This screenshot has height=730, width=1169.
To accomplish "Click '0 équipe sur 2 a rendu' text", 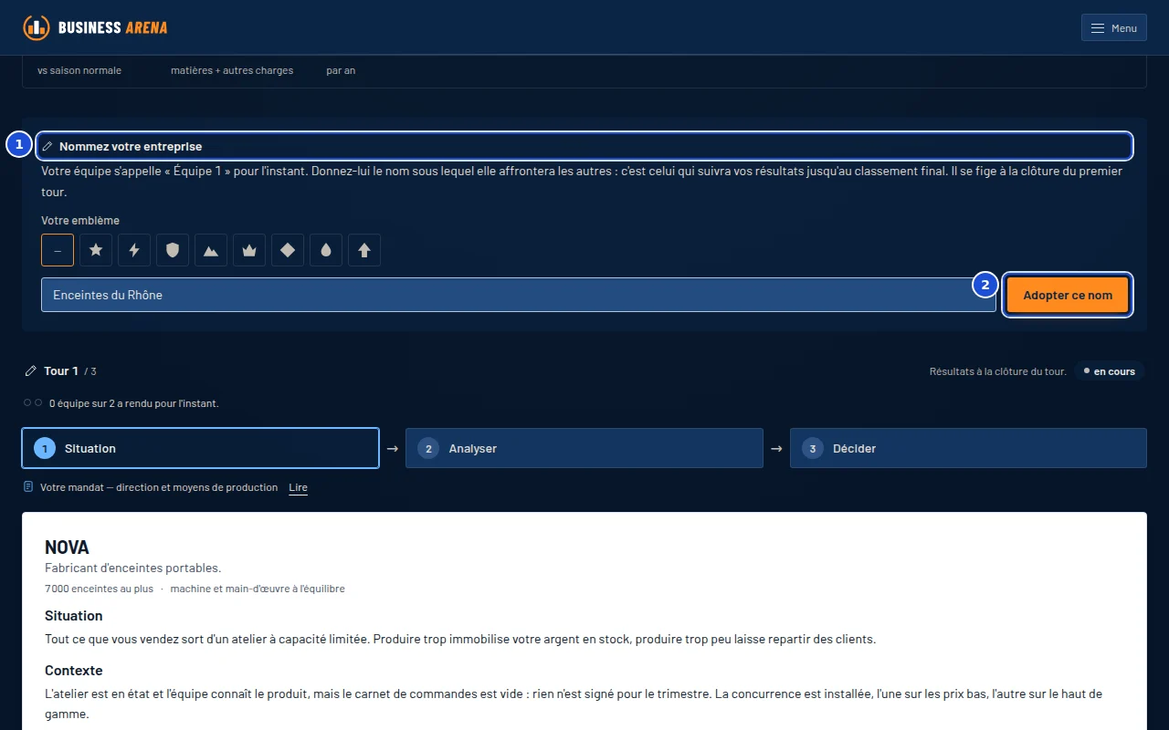I will point(133,403).
